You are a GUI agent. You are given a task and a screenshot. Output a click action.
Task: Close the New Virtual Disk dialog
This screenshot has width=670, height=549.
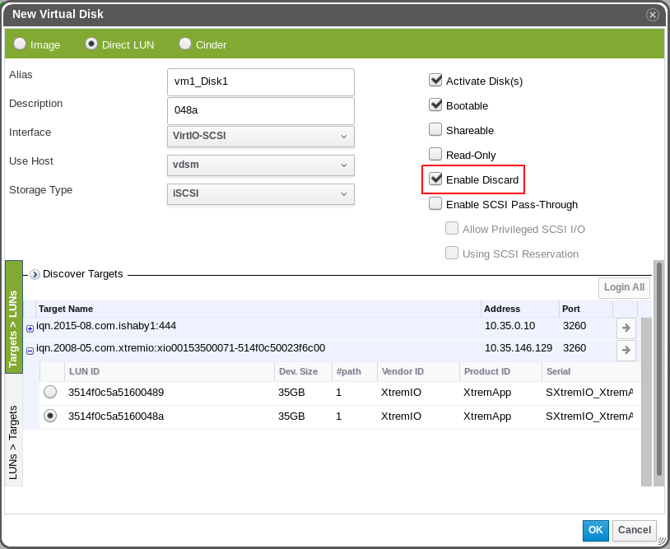pos(652,15)
